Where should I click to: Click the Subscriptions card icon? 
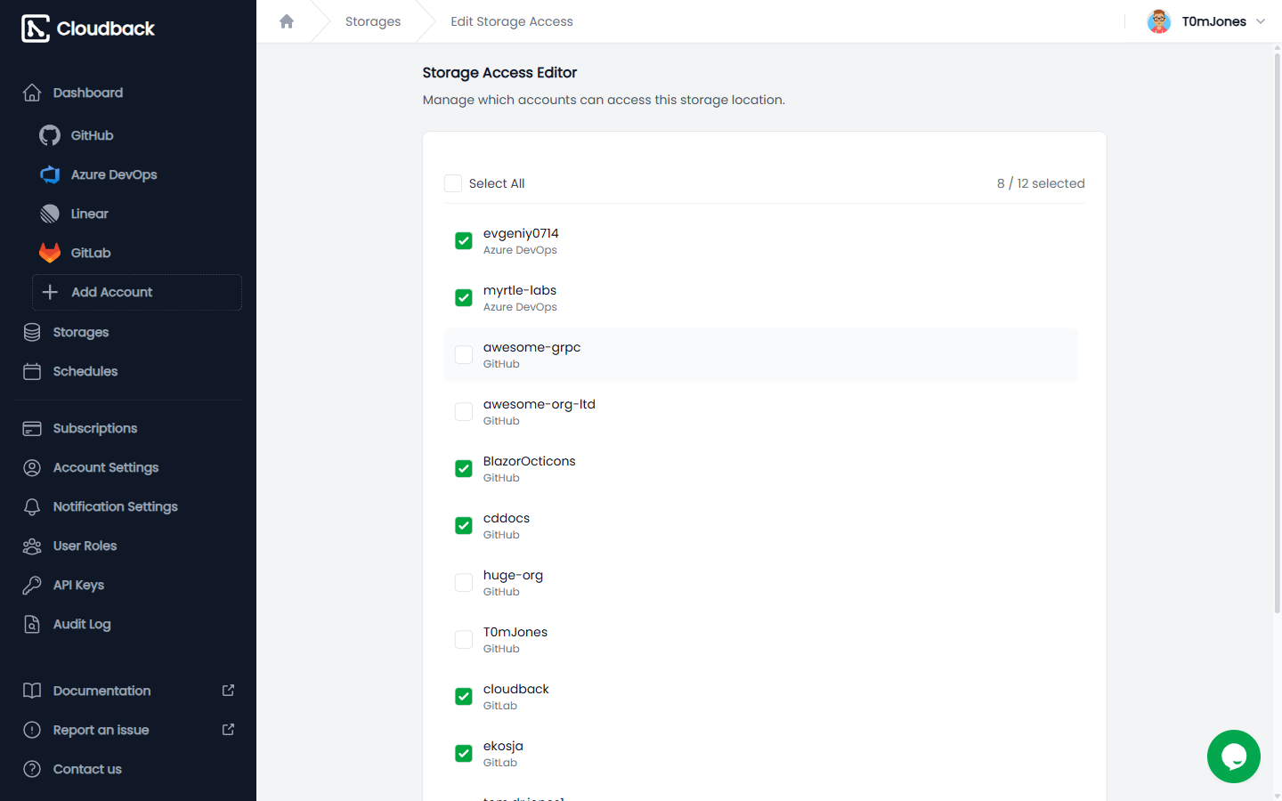coord(32,428)
